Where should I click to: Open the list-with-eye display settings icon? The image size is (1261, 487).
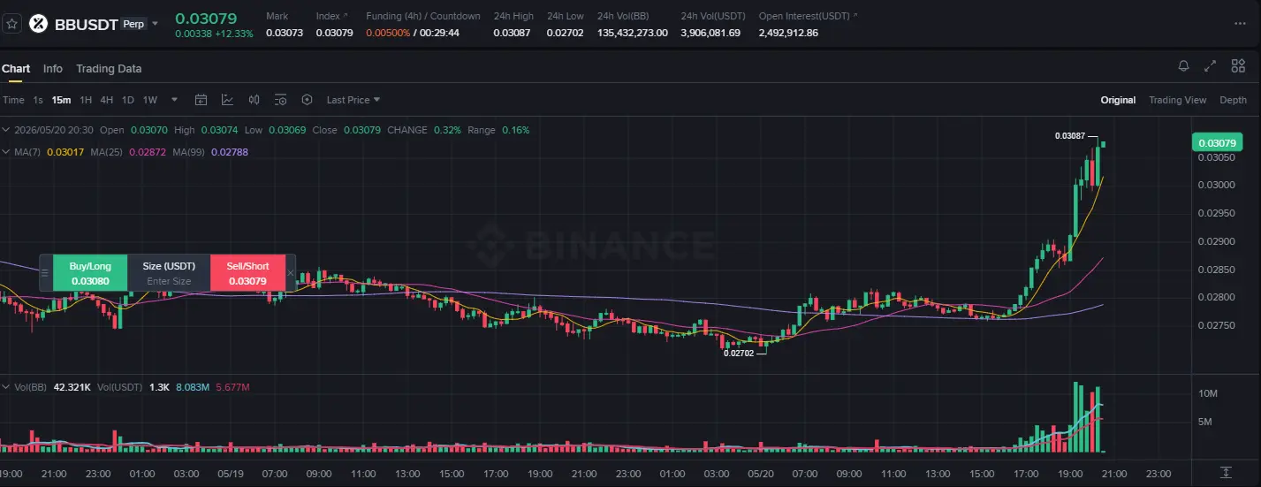coord(281,100)
